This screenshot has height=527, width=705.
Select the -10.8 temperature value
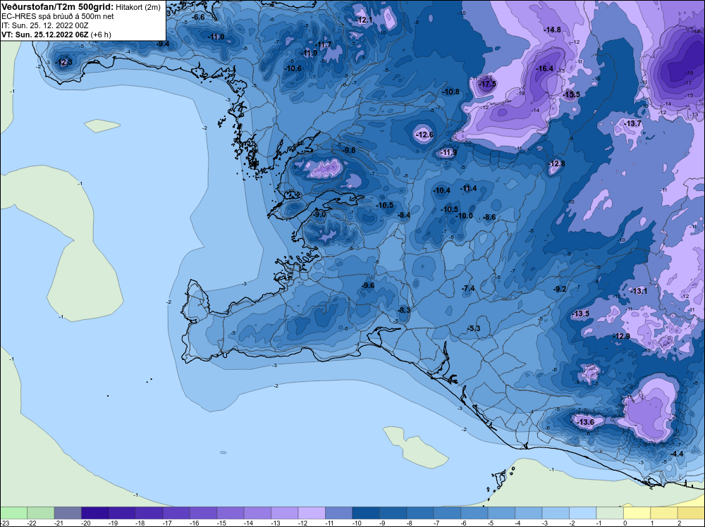click(451, 92)
